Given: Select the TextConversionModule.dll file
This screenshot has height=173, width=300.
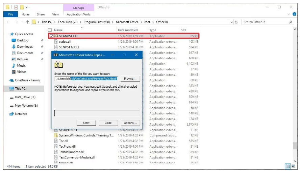Looking at the screenshot, I should coord(77,157).
